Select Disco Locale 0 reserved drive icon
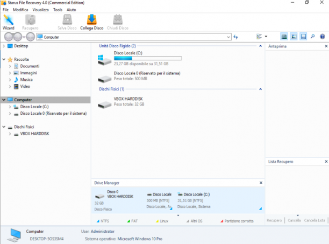The image size is (329, 244). pos(104,79)
